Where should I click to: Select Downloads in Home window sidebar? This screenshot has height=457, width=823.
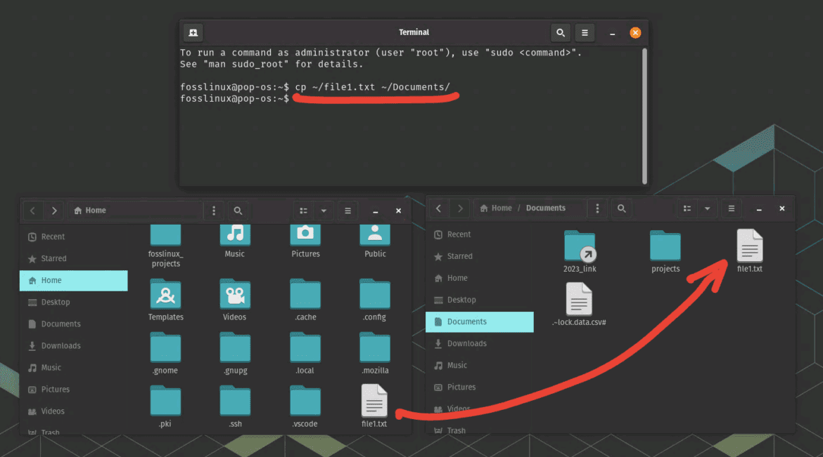tap(60, 345)
